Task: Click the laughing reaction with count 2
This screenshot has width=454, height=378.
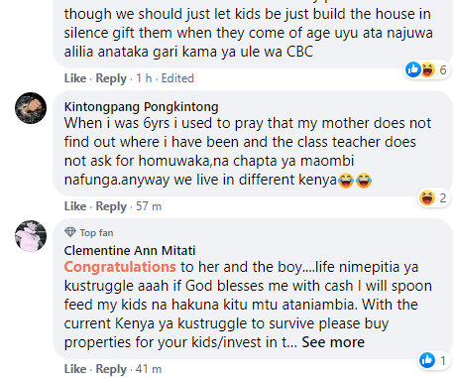Action: pos(427,197)
